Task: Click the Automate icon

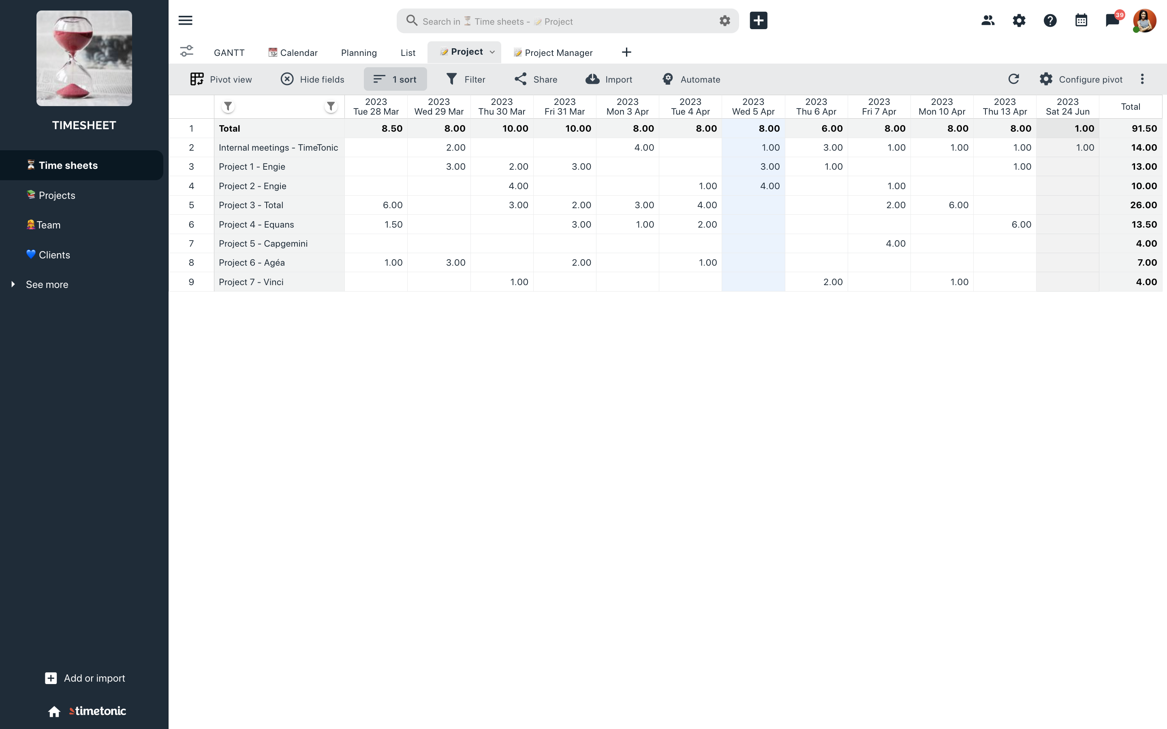Action: (x=667, y=79)
